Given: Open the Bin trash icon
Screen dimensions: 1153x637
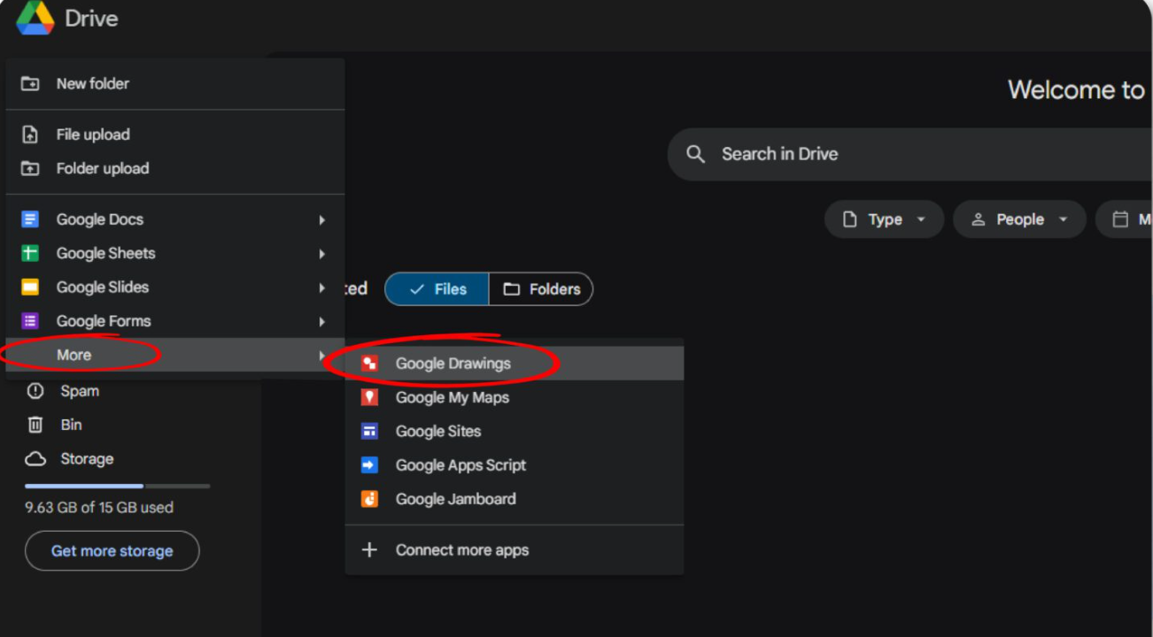Looking at the screenshot, I should [x=35, y=425].
